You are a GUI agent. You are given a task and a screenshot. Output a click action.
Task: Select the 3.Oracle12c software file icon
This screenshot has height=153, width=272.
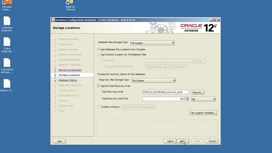click(x=7, y=66)
